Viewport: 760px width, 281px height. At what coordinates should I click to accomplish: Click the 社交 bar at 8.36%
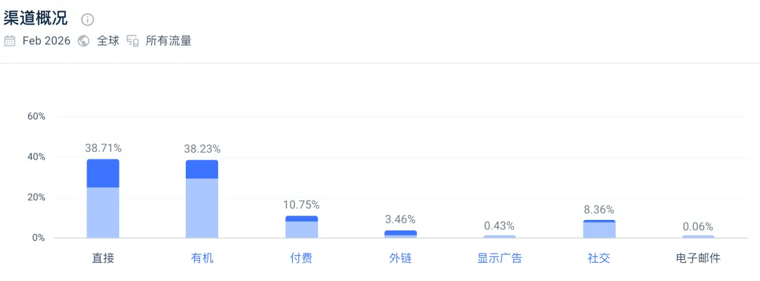point(599,230)
